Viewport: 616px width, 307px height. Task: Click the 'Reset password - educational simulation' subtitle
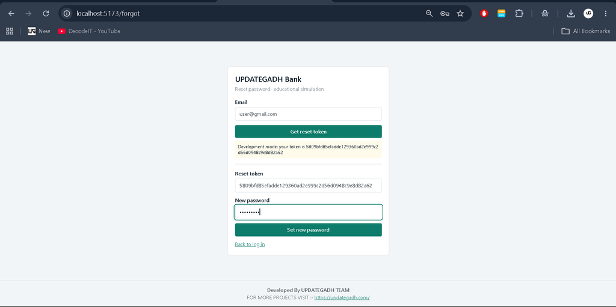coord(279,89)
